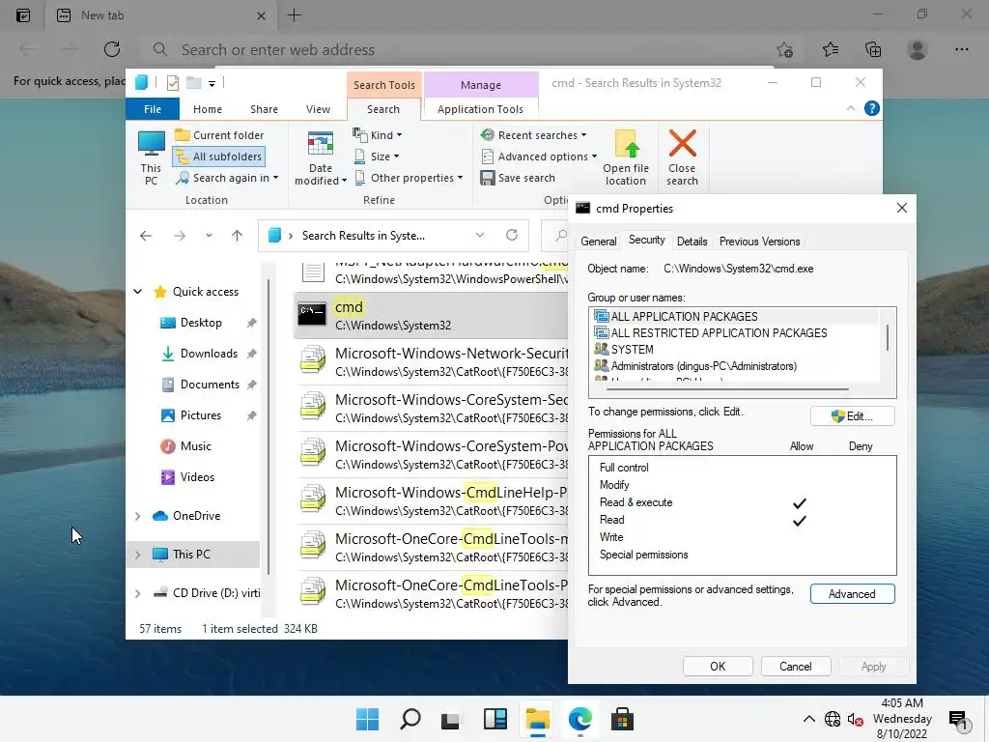This screenshot has width=989, height=742.
Task: Open Search again in dropdown
Action: click(226, 178)
